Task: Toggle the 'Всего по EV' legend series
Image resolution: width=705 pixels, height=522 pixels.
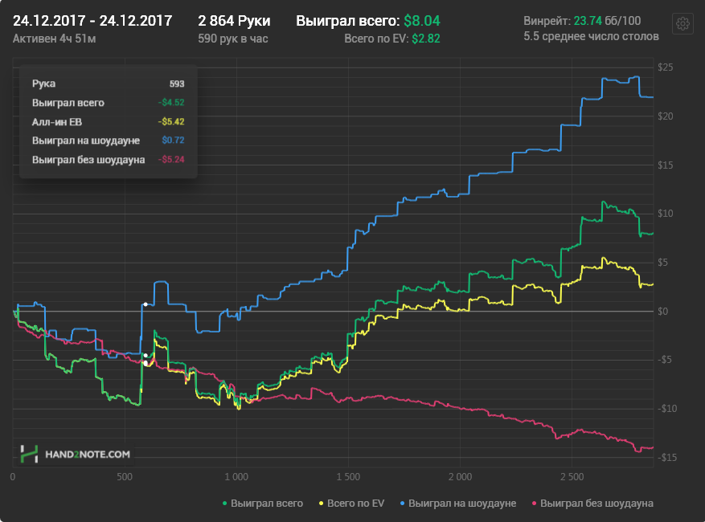Action: [x=351, y=504]
